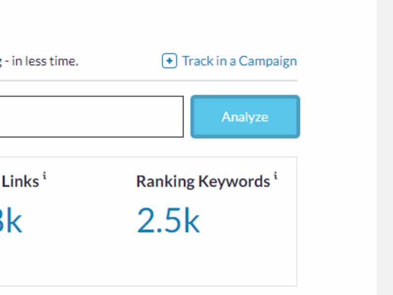
Task: Select the Ranking Keywords heading
Action: point(203,181)
